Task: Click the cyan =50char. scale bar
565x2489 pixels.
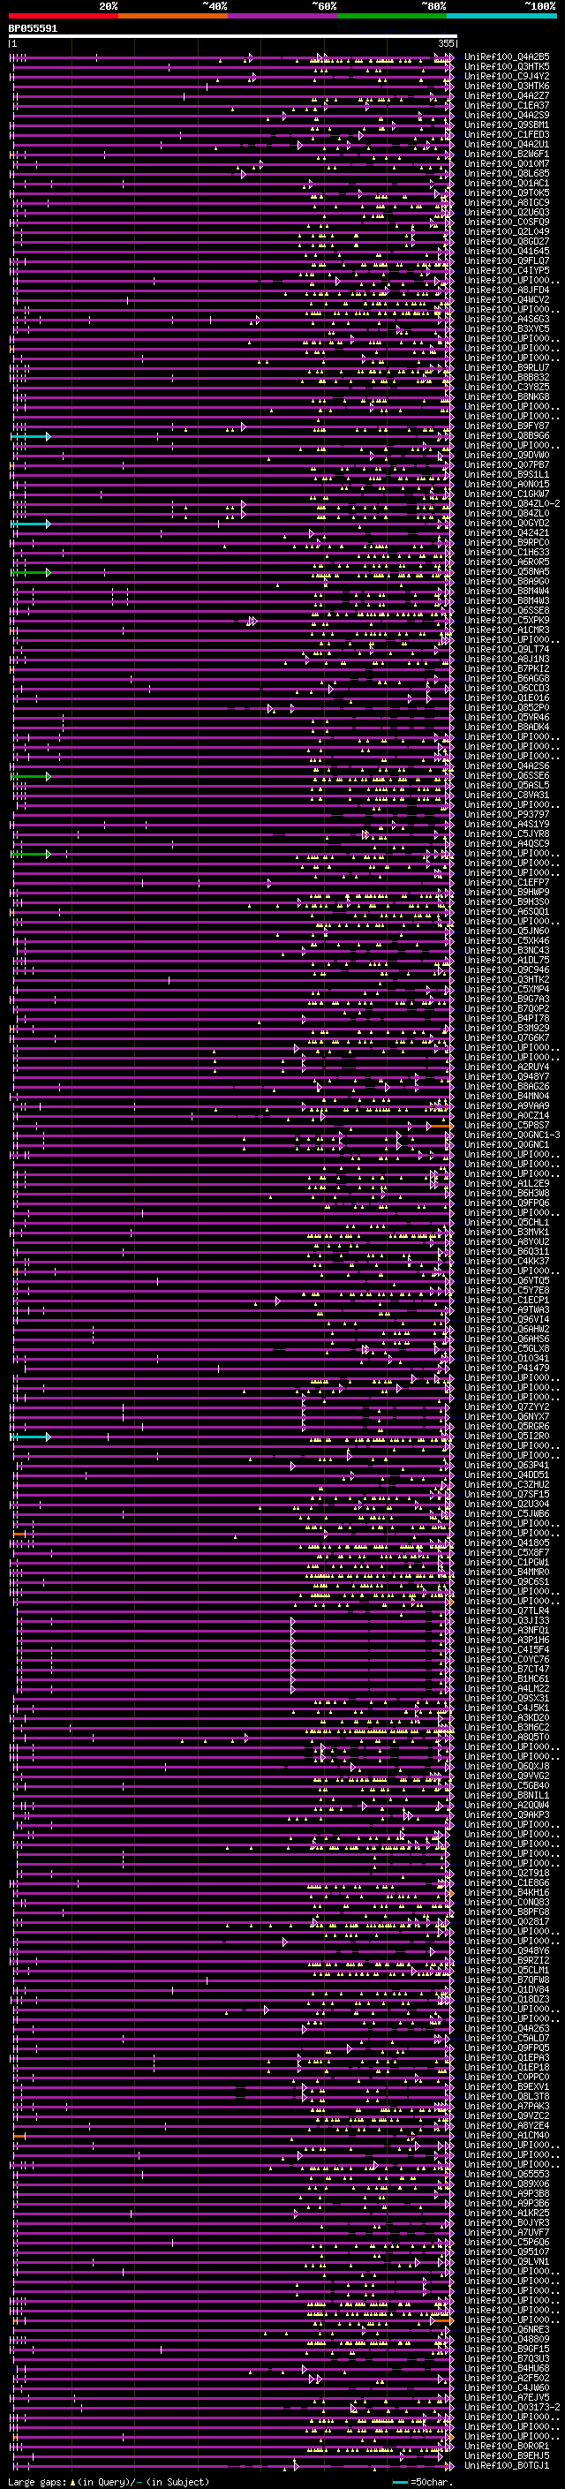Action: 401,2482
